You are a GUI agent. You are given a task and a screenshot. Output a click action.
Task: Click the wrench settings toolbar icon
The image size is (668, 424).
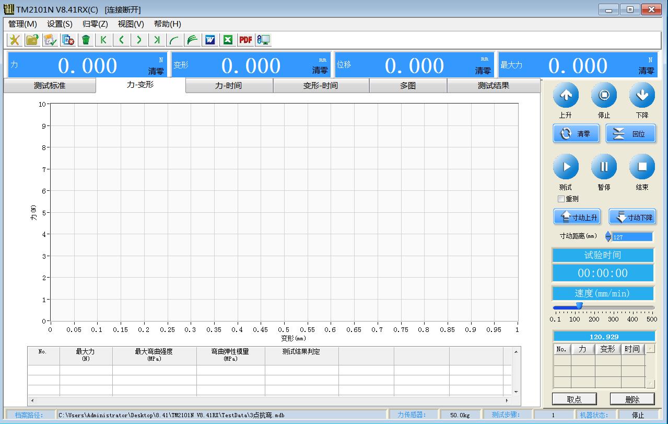click(15, 40)
